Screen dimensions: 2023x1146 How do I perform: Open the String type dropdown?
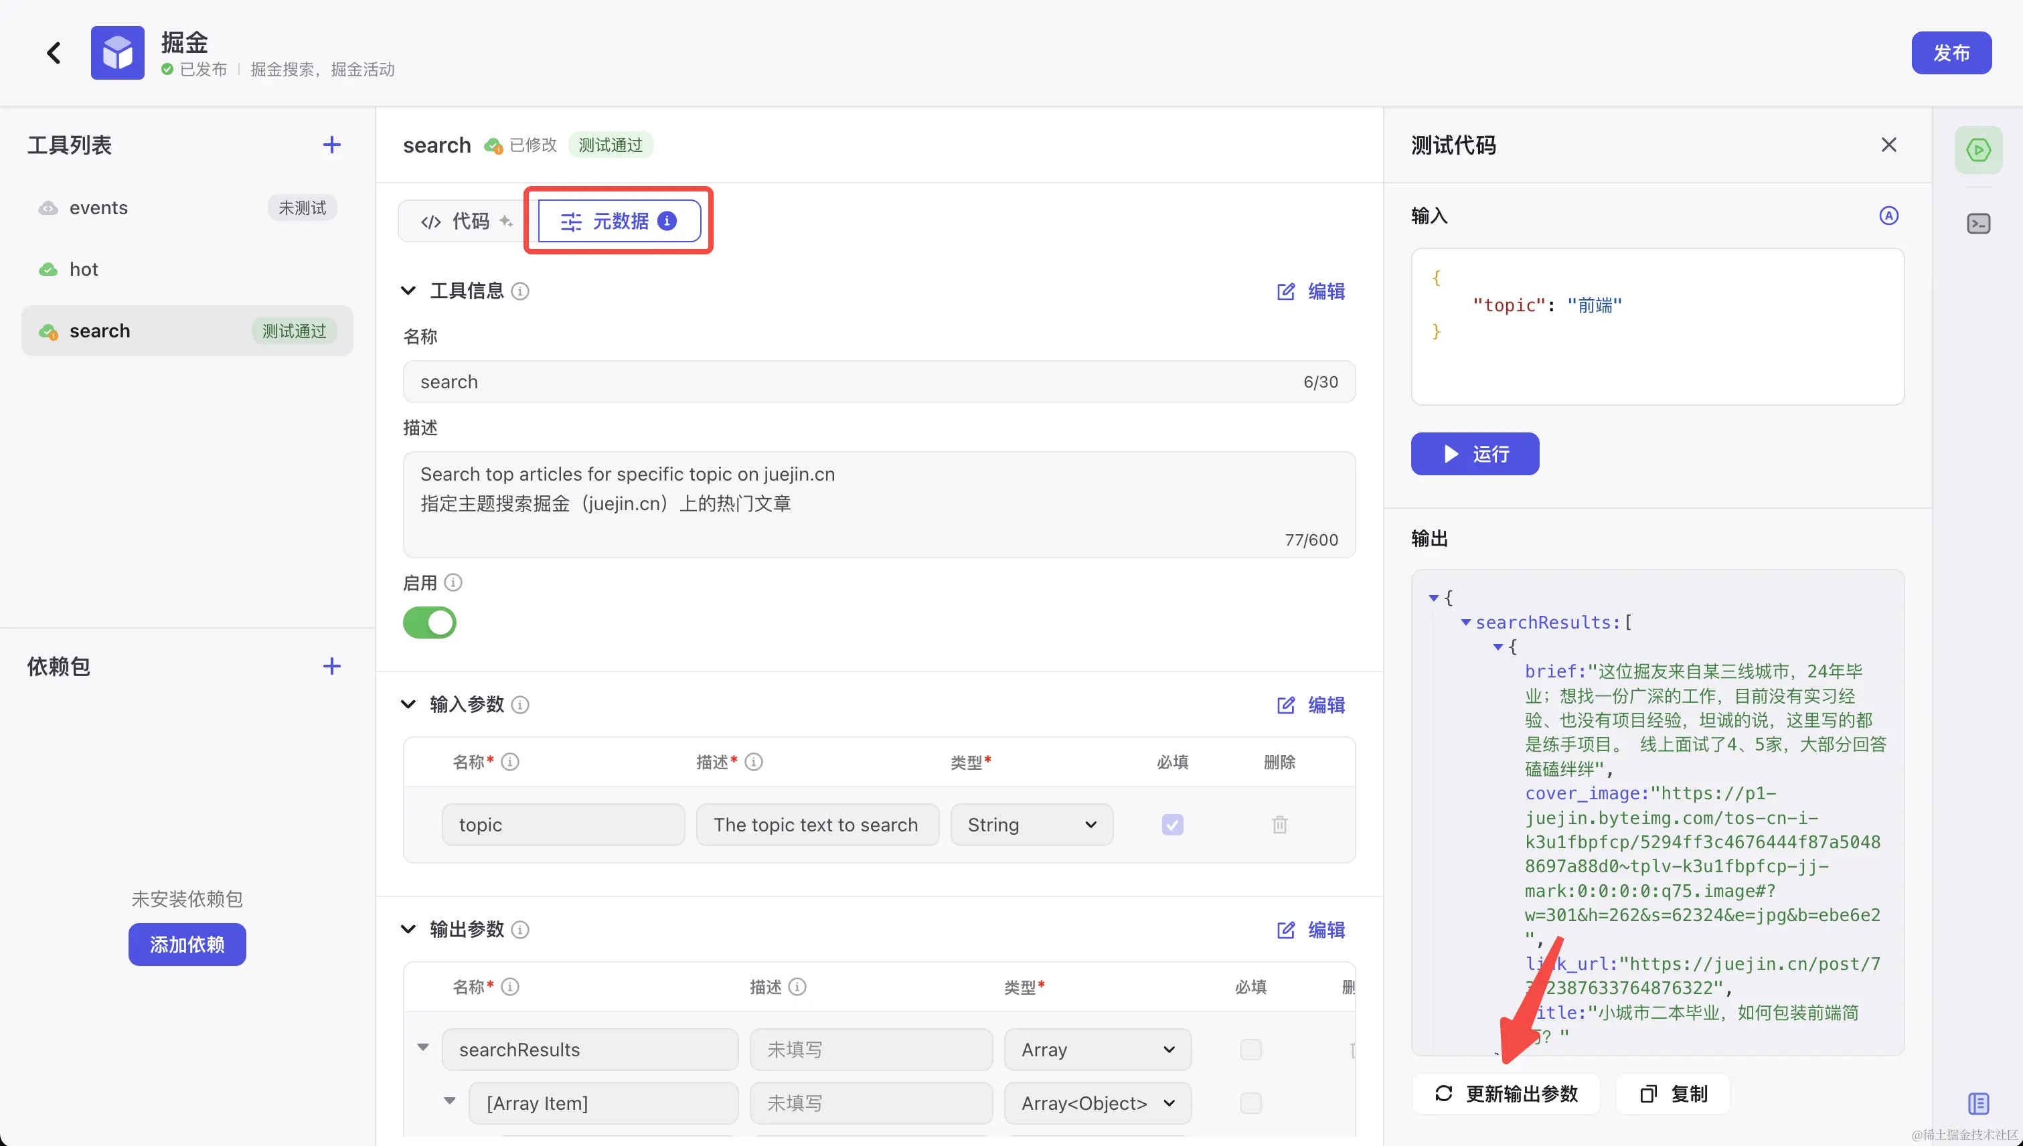coord(1031,825)
